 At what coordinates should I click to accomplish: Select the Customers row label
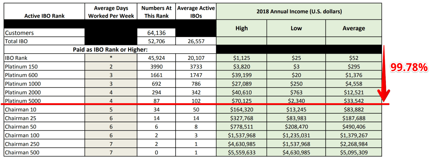point(19,33)
